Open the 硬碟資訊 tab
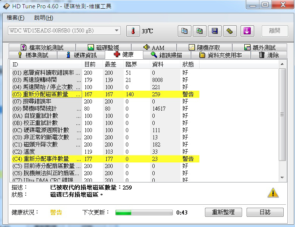This screenshot has height=227, width=295. 81,55
